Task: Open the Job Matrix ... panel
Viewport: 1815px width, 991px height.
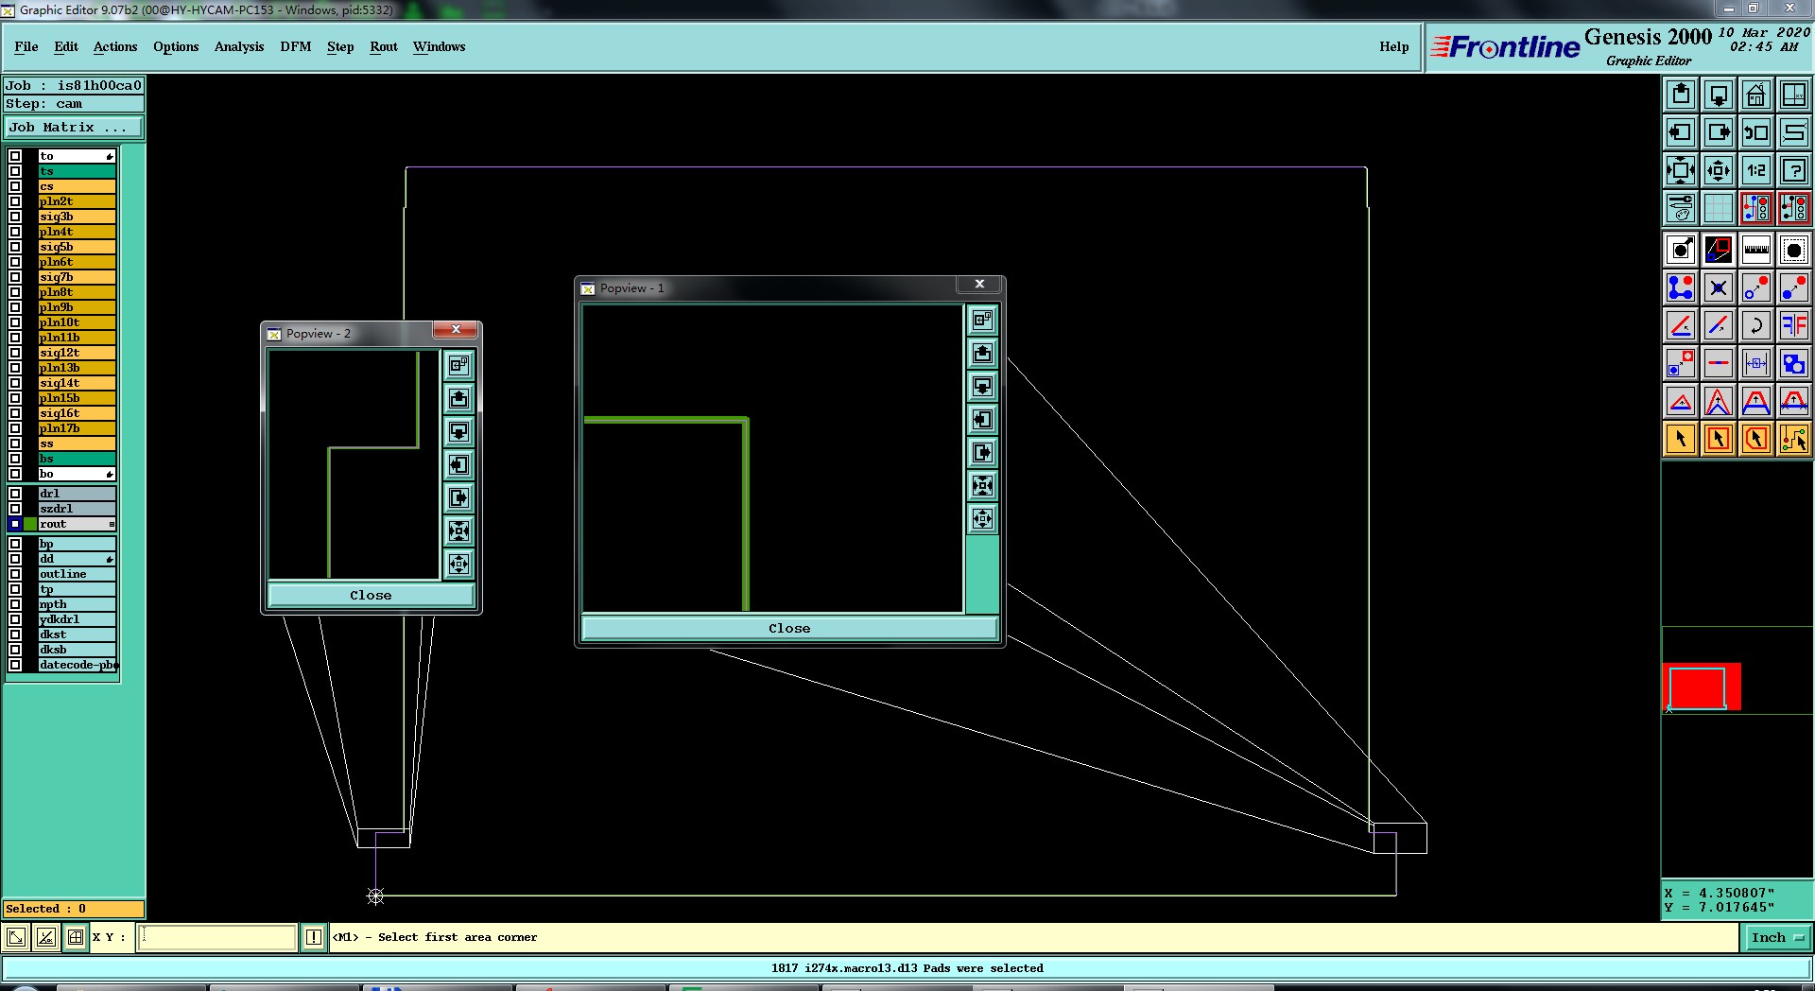Action: point(75,128)
